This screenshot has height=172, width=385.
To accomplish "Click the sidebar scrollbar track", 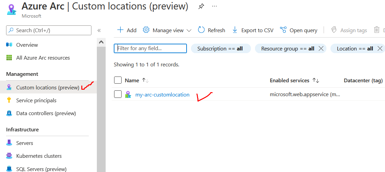I will (x=101, y=109).
